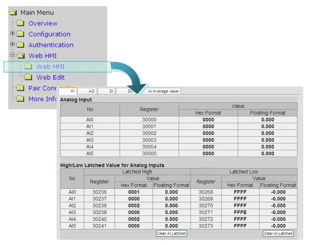
Task: Click latched high register 30236
Action: [x=99, y=192]
